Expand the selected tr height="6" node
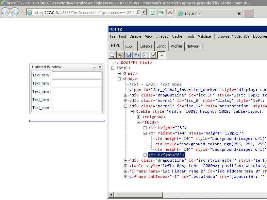Image resolution: width=267 pixels, height=200 pixels. tap(145, 155)
